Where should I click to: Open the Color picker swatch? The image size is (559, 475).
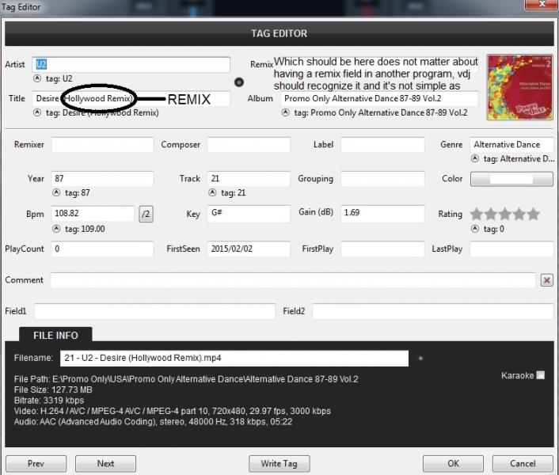pos(511,179)
